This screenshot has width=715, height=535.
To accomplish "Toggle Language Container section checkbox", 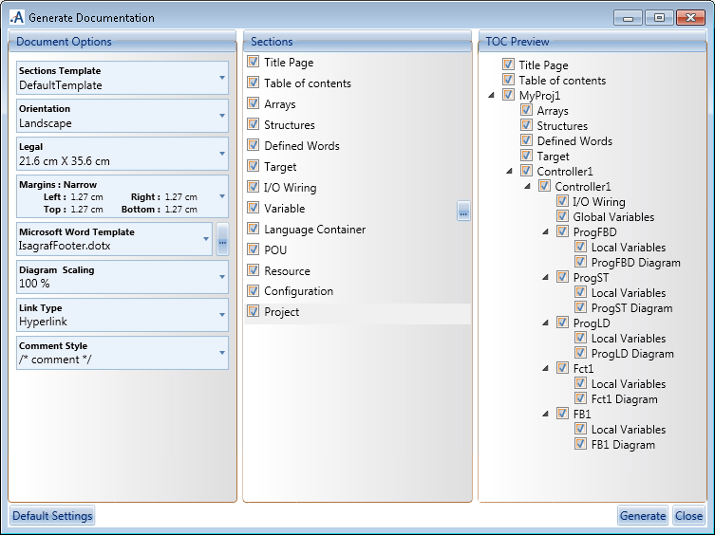I will tap(254, 229).
